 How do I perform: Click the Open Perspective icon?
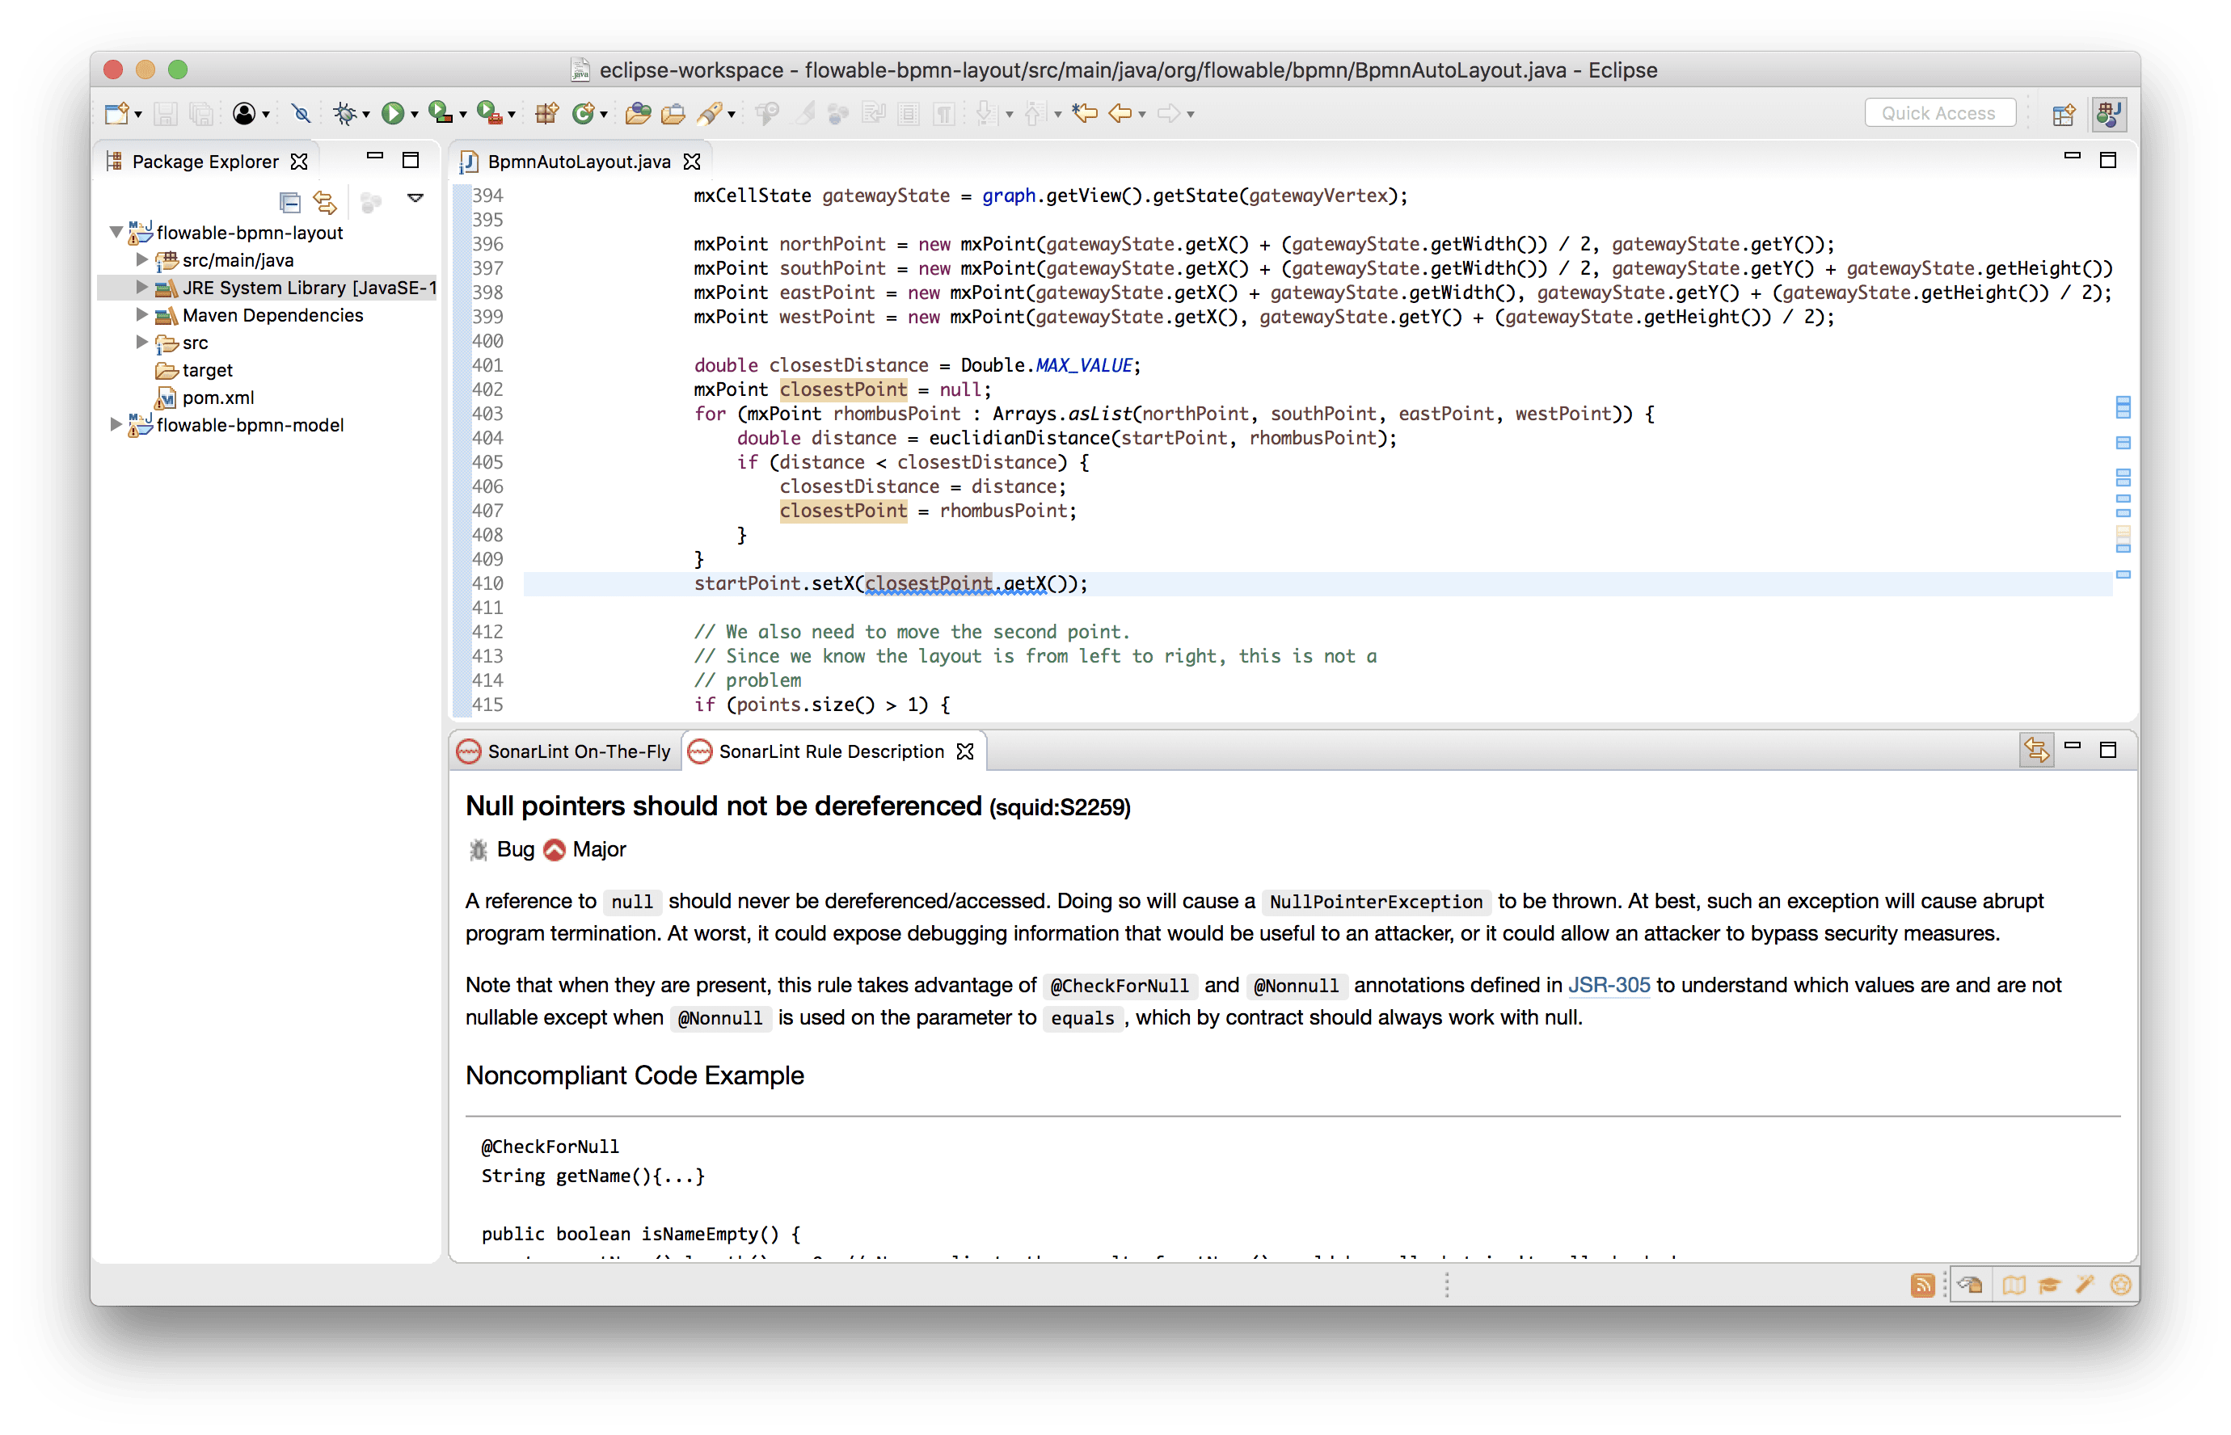coord(2063,114)
